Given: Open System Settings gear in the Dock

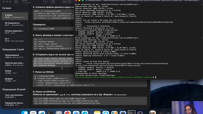Looking at the screenshot, I should tap(59, 113).
